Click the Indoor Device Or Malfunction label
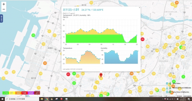192x101 pixels. (x=181, y=92)
